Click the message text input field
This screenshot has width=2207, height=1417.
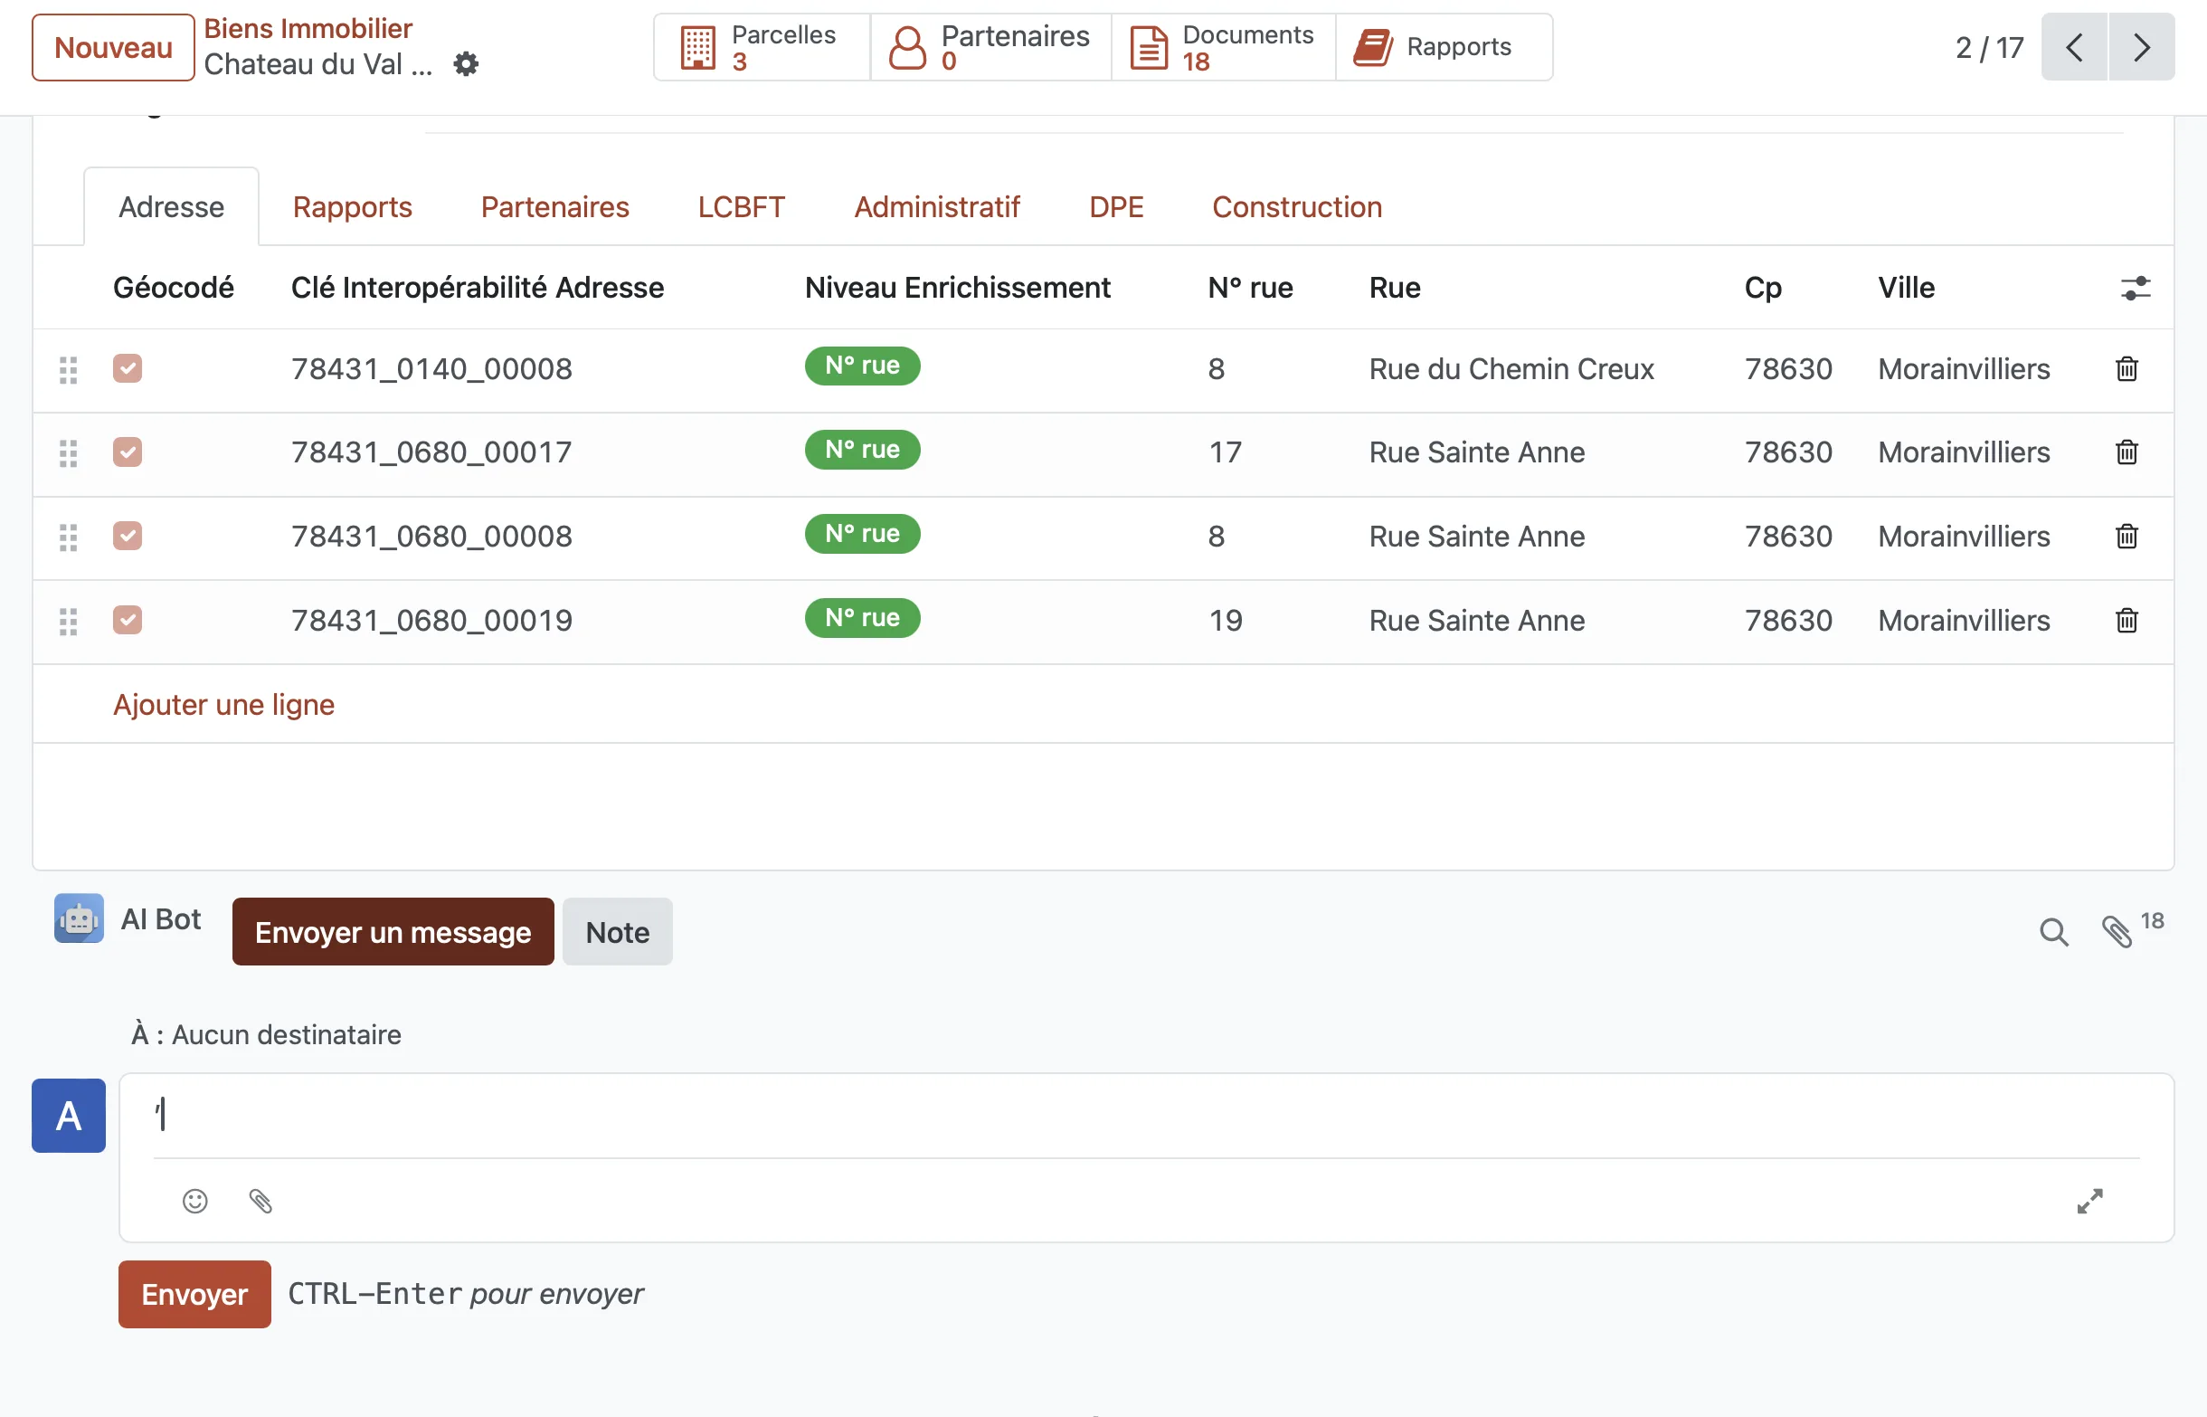1146,1115
